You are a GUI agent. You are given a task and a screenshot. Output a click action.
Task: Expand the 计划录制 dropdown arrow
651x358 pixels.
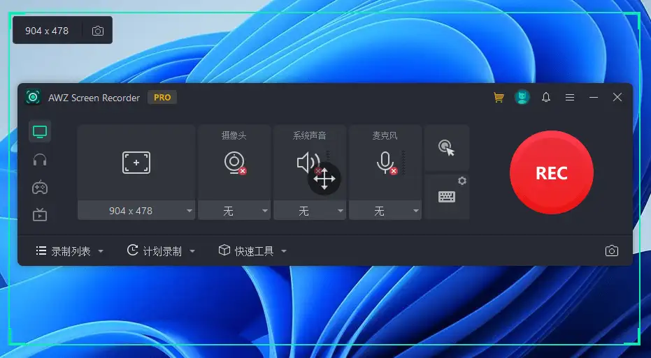pyautogui.click(x=192, y=251)
